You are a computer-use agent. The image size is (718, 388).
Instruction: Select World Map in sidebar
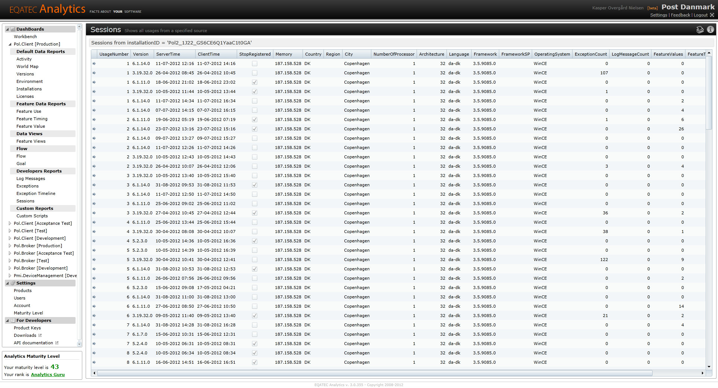coord(27,66)
